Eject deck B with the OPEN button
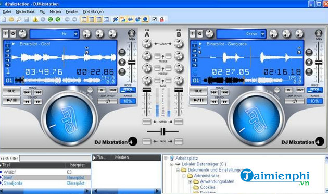 319,33
